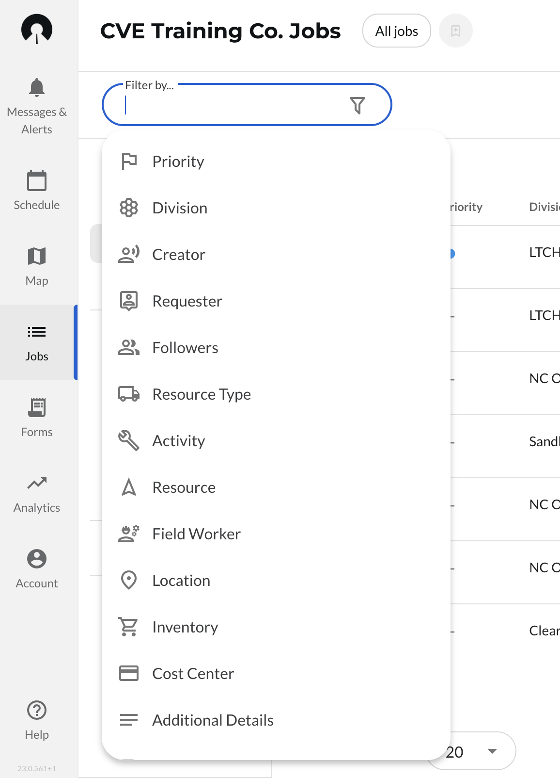Open the Analytics trend icon
Screen dimensions: 560x778
[37, 484]
